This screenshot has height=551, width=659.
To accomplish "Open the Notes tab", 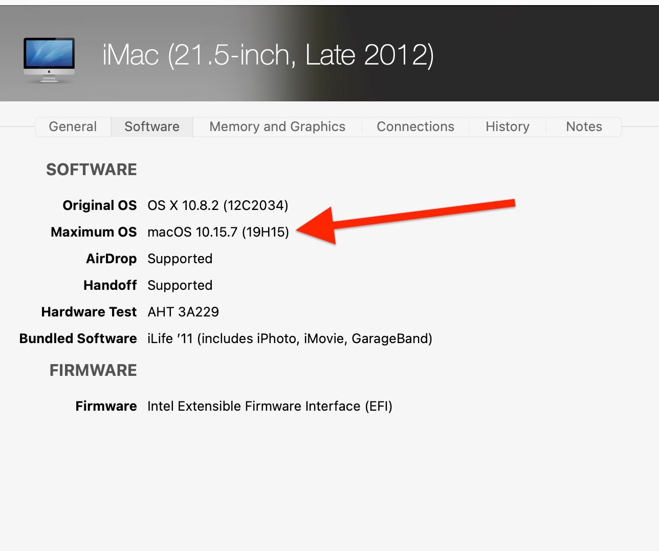I will click(584, 126).
